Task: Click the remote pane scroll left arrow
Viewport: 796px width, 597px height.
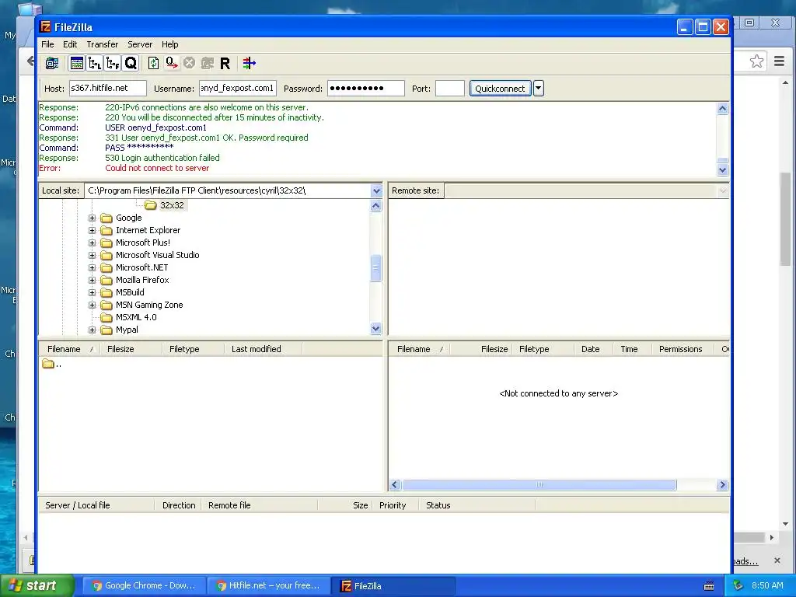Action: tap(395, 485)
